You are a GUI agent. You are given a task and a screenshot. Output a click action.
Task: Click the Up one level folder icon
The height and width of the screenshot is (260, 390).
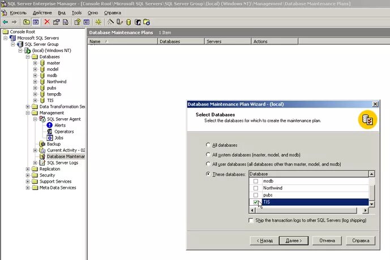pyautogui.click(x=26, y=22)
